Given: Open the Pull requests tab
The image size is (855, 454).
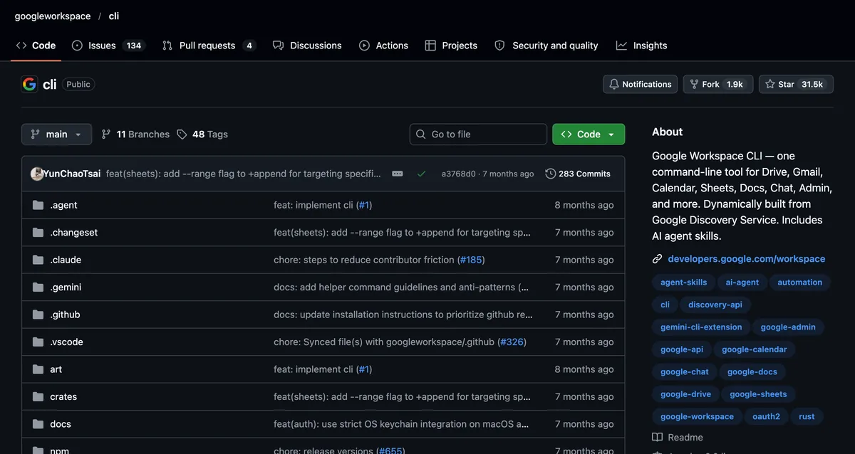Looking at the screenshot, I should 209,46.
